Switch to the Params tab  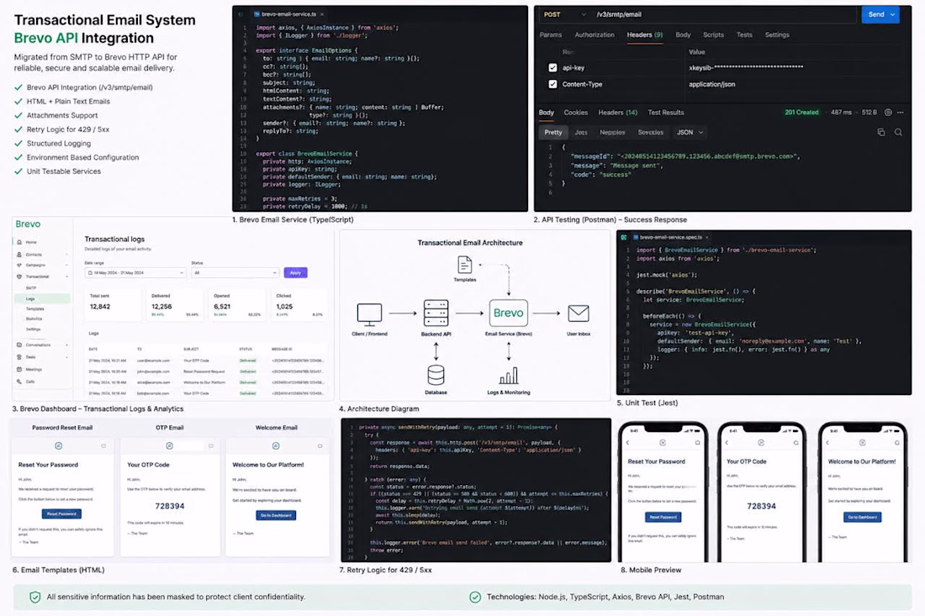click(551, 34)
